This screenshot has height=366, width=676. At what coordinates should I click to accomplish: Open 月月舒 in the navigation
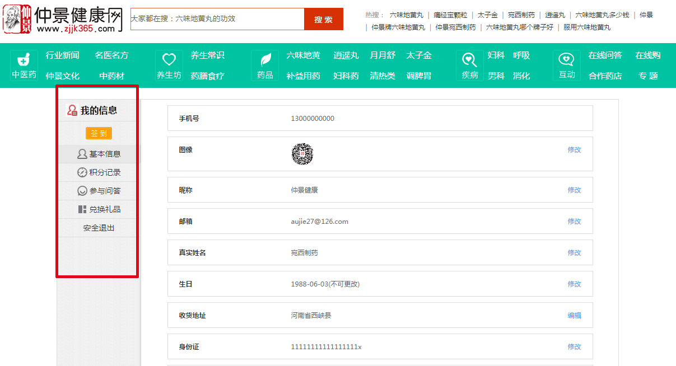383,55
